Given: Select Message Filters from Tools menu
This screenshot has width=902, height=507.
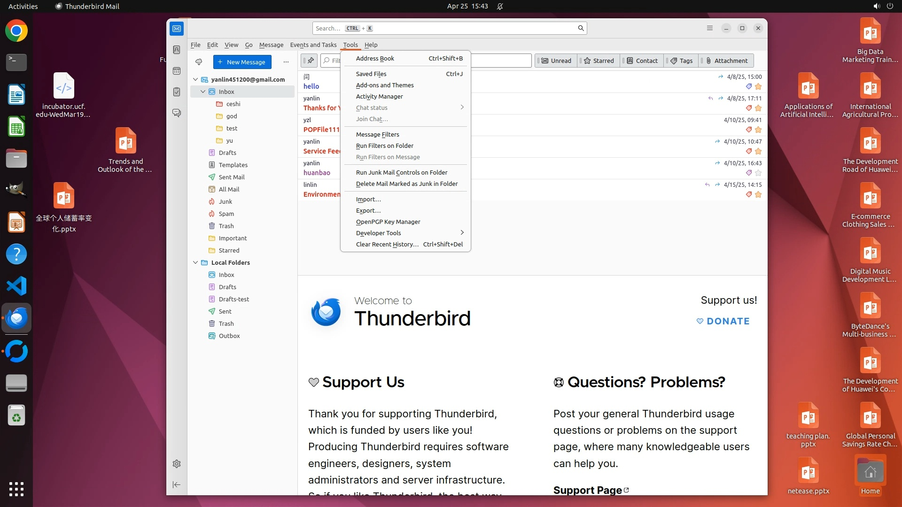Looking at the screenshot, I should [x=377, y=134].
